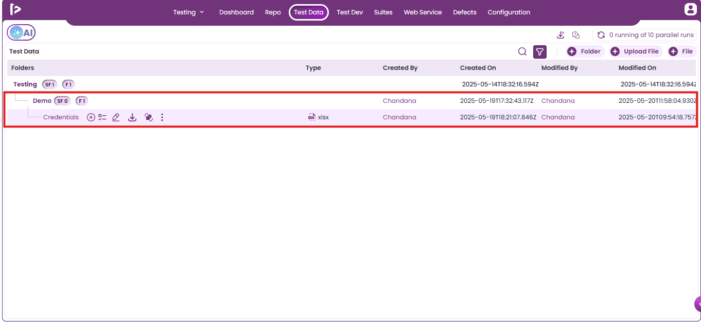Click the clone icon on Credentials row
Image resolution: width=701 pixels, height=322 pixels.
149,117
